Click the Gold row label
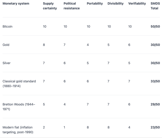Viewport: 162px width, 138px height. (x=6, y=45)
